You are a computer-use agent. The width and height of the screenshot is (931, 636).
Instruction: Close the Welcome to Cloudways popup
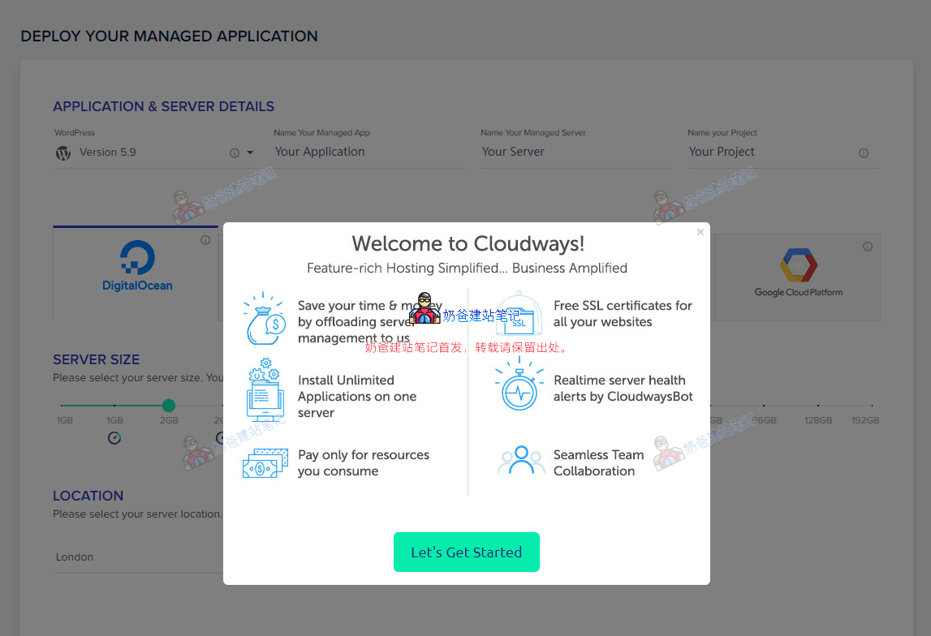pyautogui.click(x=700, y=232)
